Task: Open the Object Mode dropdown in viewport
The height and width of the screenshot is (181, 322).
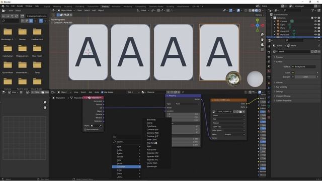Action: pyautogui.click(x=66, y=11)
